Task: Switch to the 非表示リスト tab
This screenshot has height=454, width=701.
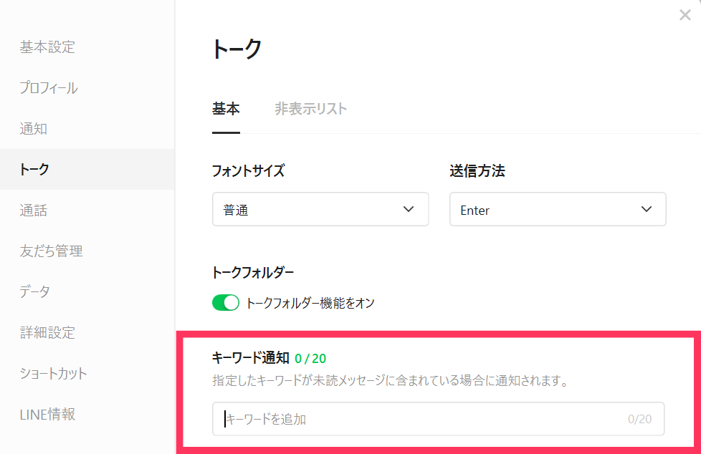Action: pos(310,109)
